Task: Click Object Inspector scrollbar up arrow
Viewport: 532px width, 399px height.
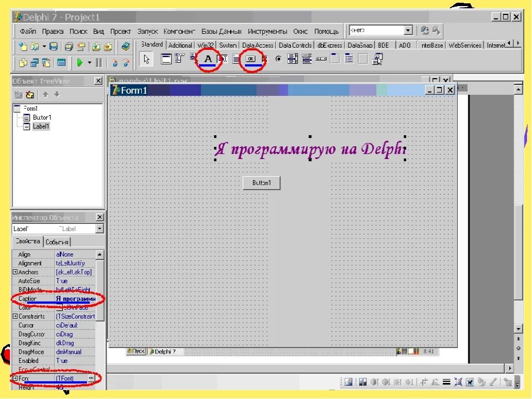Action: coord(99,254)
